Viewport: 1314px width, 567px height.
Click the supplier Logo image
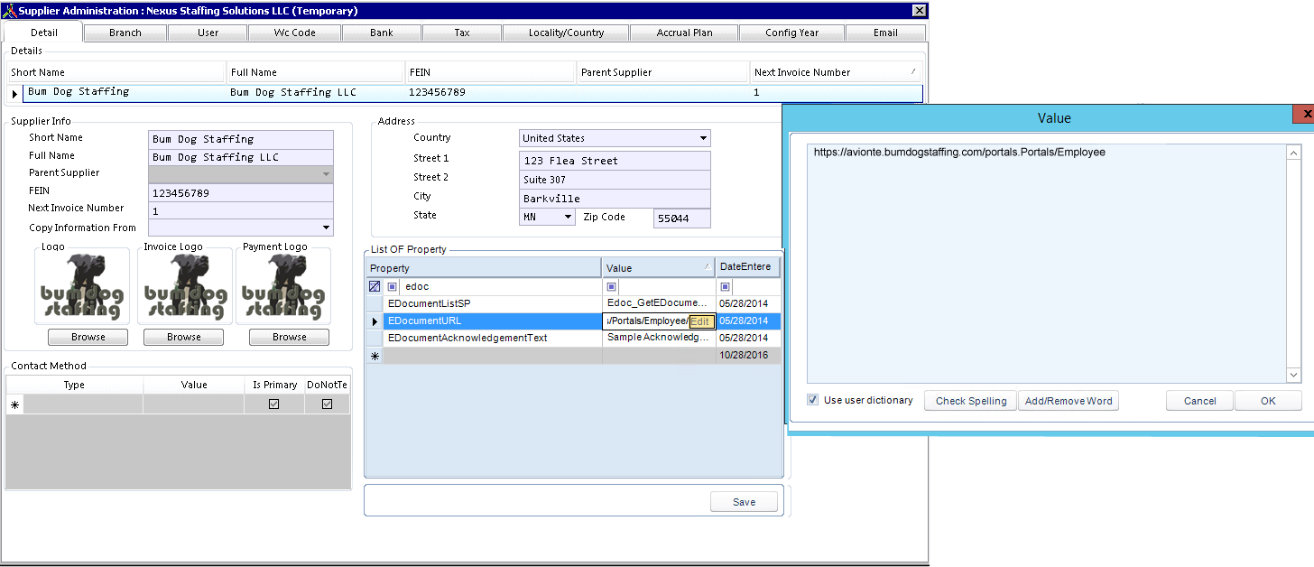pos(82,288)
